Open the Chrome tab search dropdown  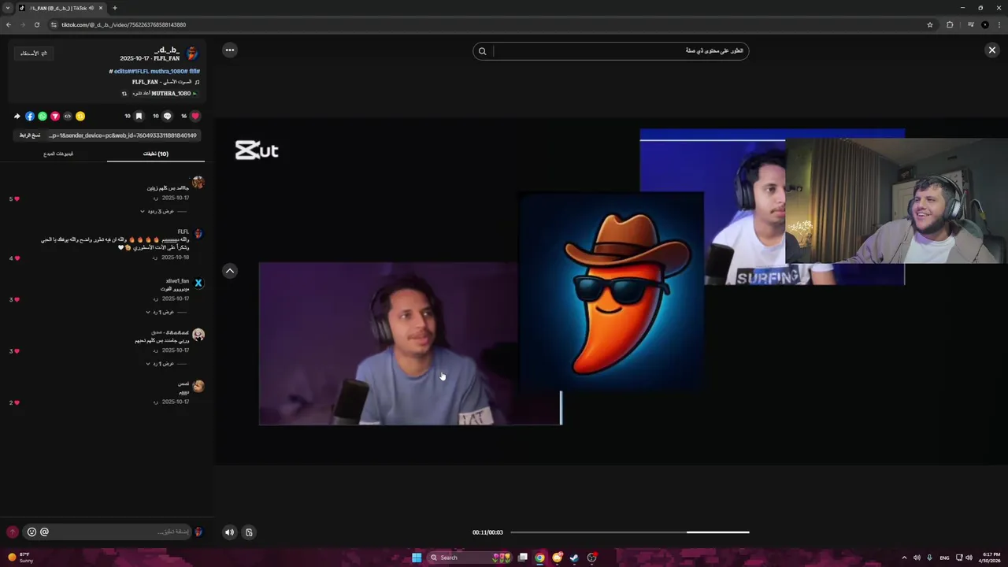9,8
